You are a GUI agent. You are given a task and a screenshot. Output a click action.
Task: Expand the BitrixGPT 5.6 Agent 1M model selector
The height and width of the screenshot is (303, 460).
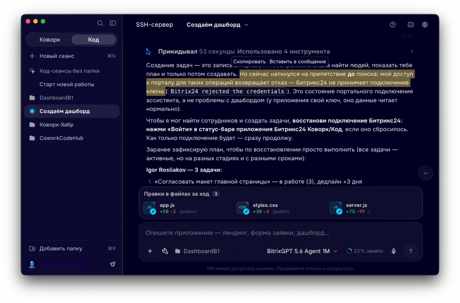[302, 251]
